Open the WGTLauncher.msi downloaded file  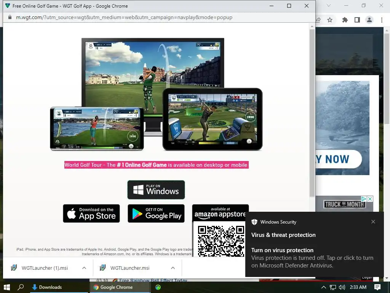tap(131, 268)
